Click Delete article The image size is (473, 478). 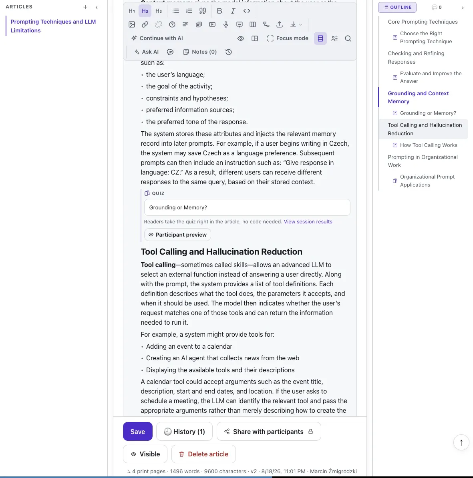[x=203, y=454]
